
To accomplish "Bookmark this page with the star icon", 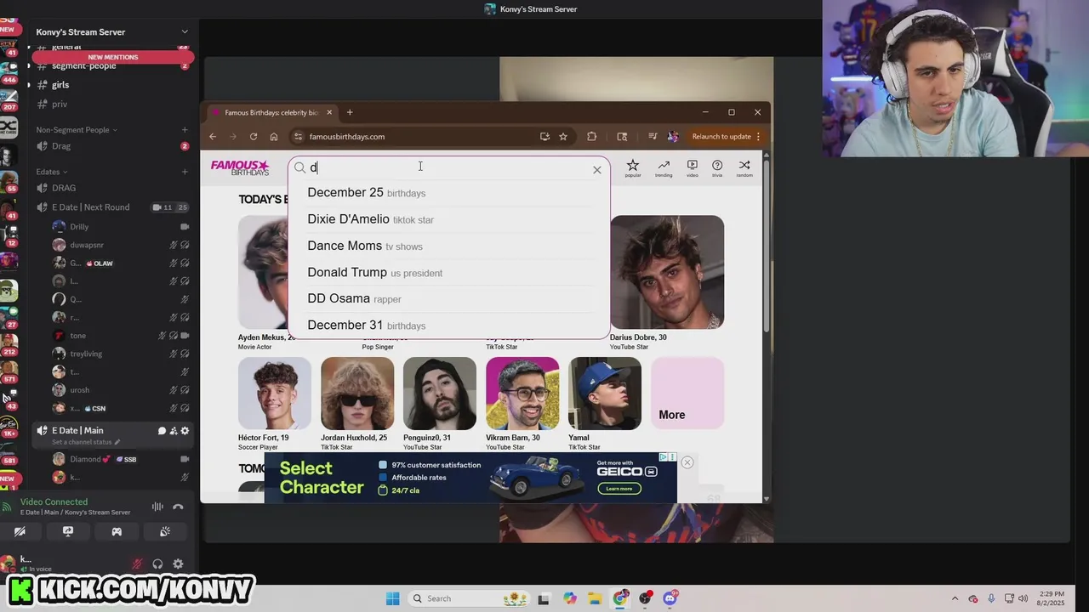I will click(563, 136).
